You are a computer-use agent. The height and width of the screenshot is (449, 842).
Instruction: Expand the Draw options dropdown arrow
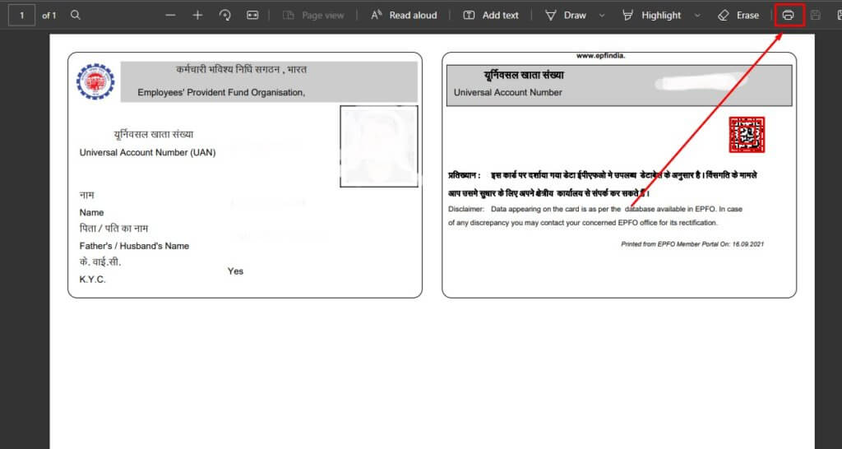[601, 16]
